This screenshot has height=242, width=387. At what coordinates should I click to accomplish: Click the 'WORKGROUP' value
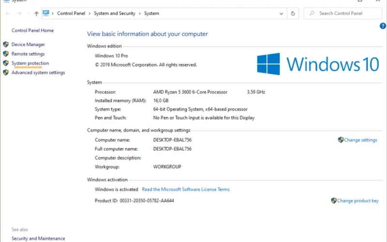tap(167, 166)
